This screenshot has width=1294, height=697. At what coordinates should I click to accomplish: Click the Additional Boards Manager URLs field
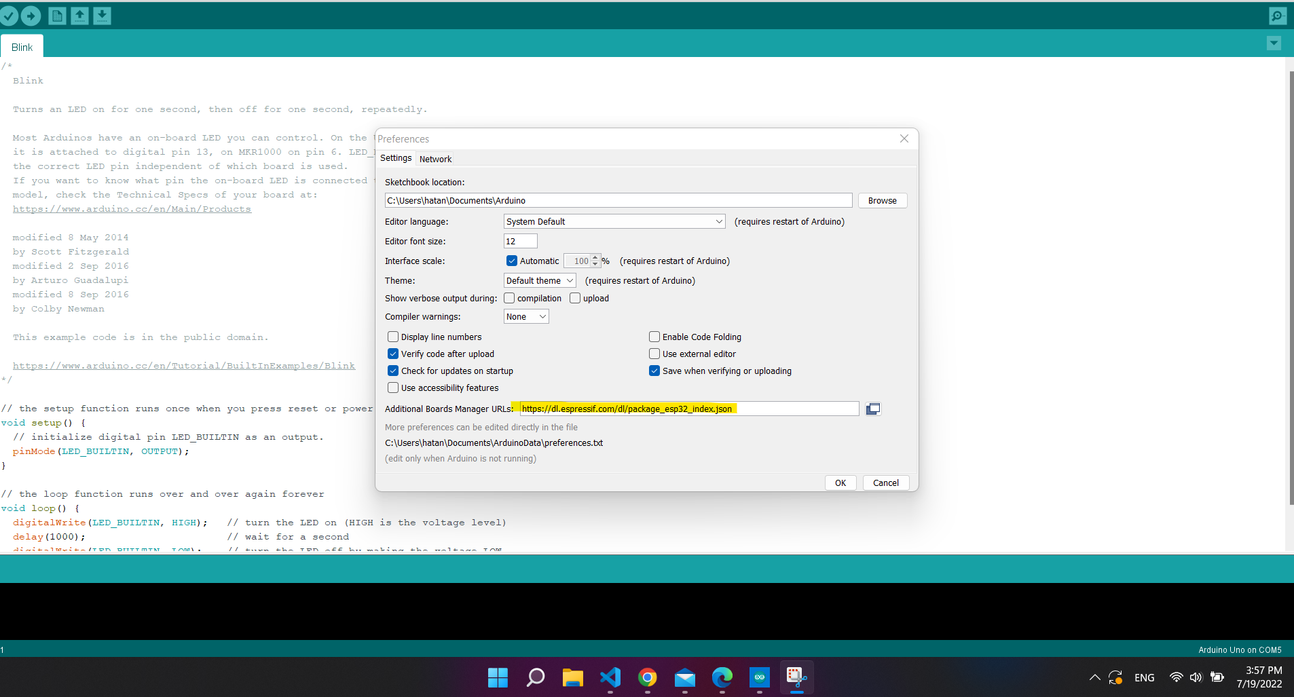click(x=689, y=409)
